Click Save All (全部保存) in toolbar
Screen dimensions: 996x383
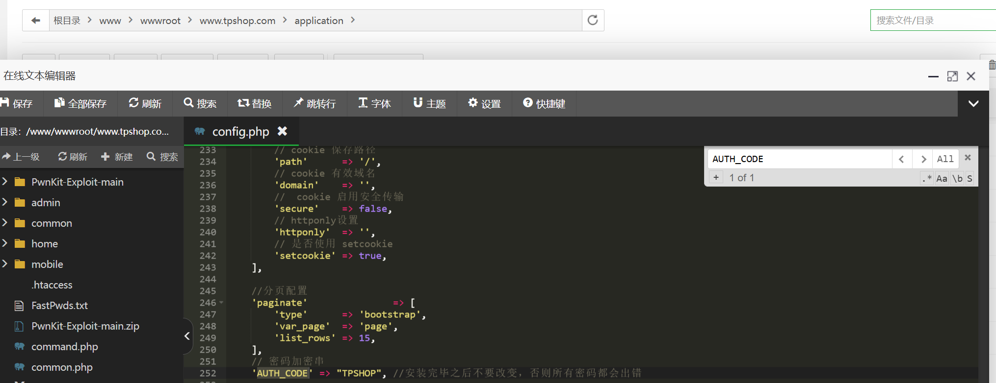point(80,103)
